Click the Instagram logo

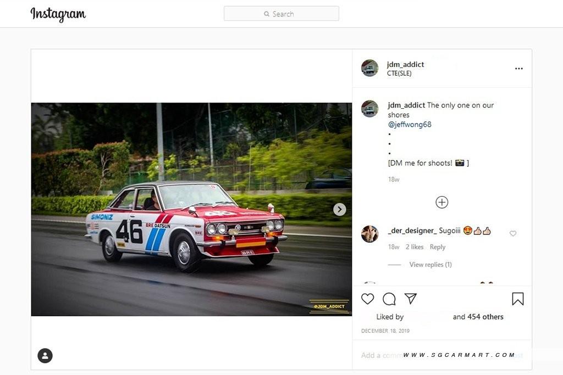point(58,14)
